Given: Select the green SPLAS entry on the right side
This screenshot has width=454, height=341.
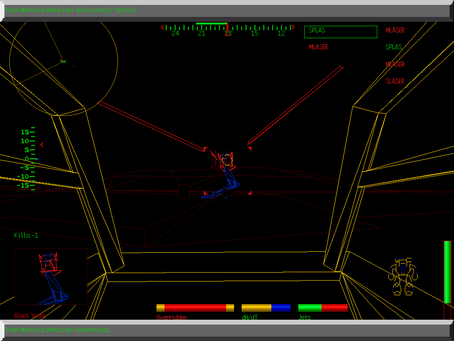Looking at the screenshot, I should [394, 47].
